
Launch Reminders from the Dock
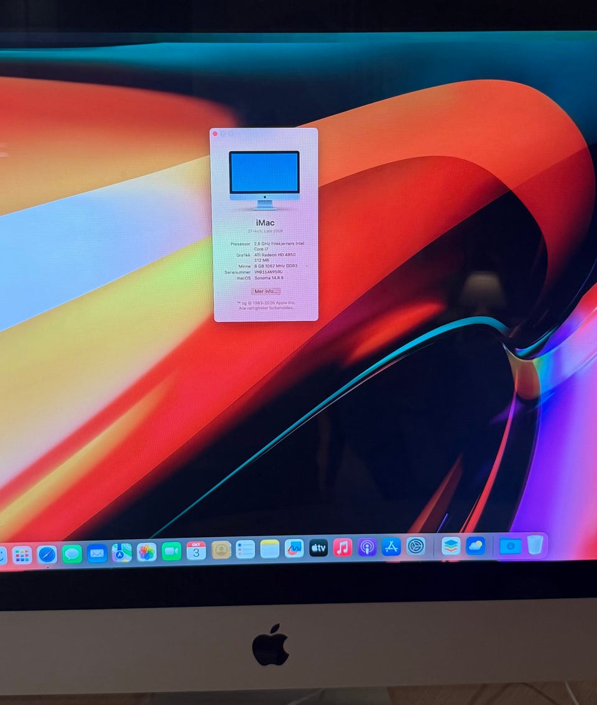245,550
